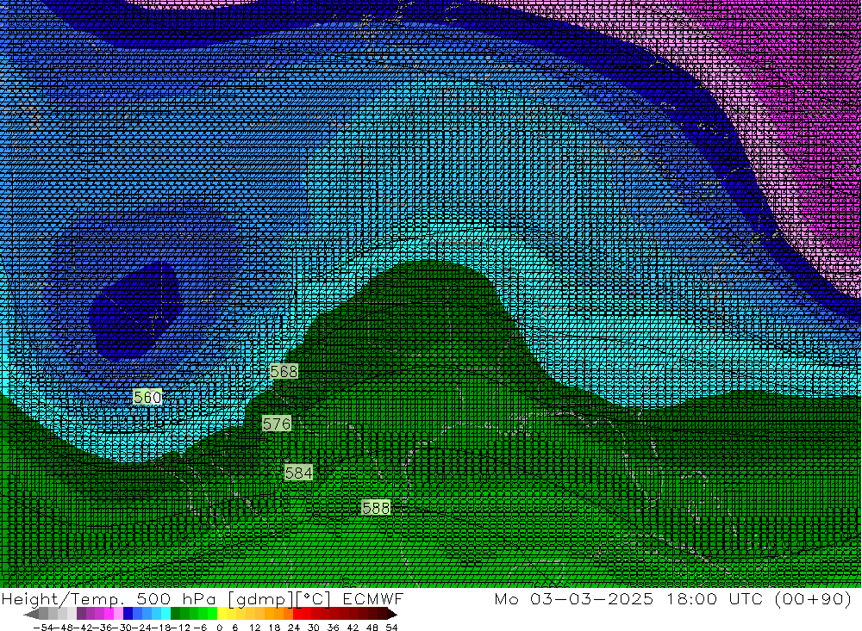Click the '[gdmp]' unit label

pos(260,598)
